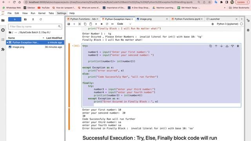The width and height of the screenshot is (251, 141).
Task: Move cell [44] up
Action: [x=216, y=46]
